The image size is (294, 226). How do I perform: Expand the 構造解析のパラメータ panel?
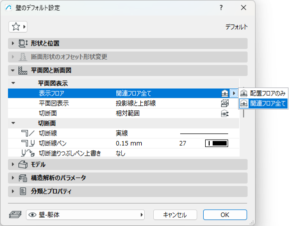[13, 178]
